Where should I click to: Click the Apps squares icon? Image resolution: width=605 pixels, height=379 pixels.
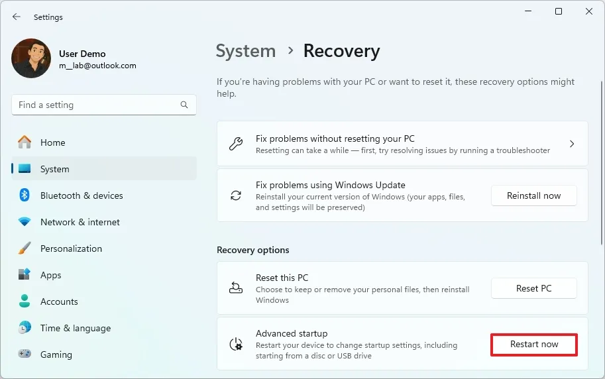[25, 274]
